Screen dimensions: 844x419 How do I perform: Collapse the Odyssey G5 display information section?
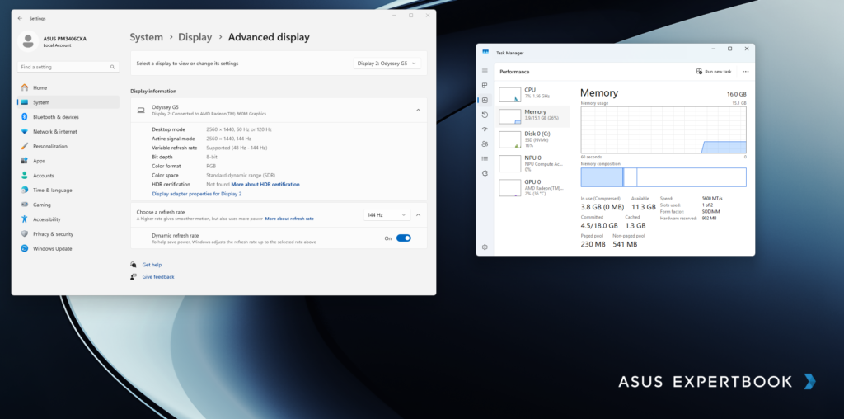[x=418, y=111]
